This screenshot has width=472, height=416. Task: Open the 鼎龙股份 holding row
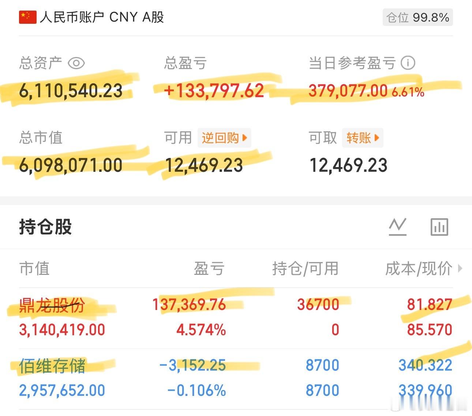click(x=236, y=317)
